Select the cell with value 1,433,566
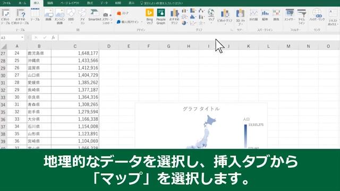This screenshot has height=191, width=340. coord(75,60)
